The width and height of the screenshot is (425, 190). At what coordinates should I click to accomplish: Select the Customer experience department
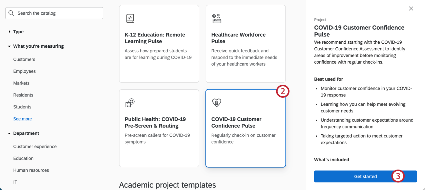pos(35,146)
